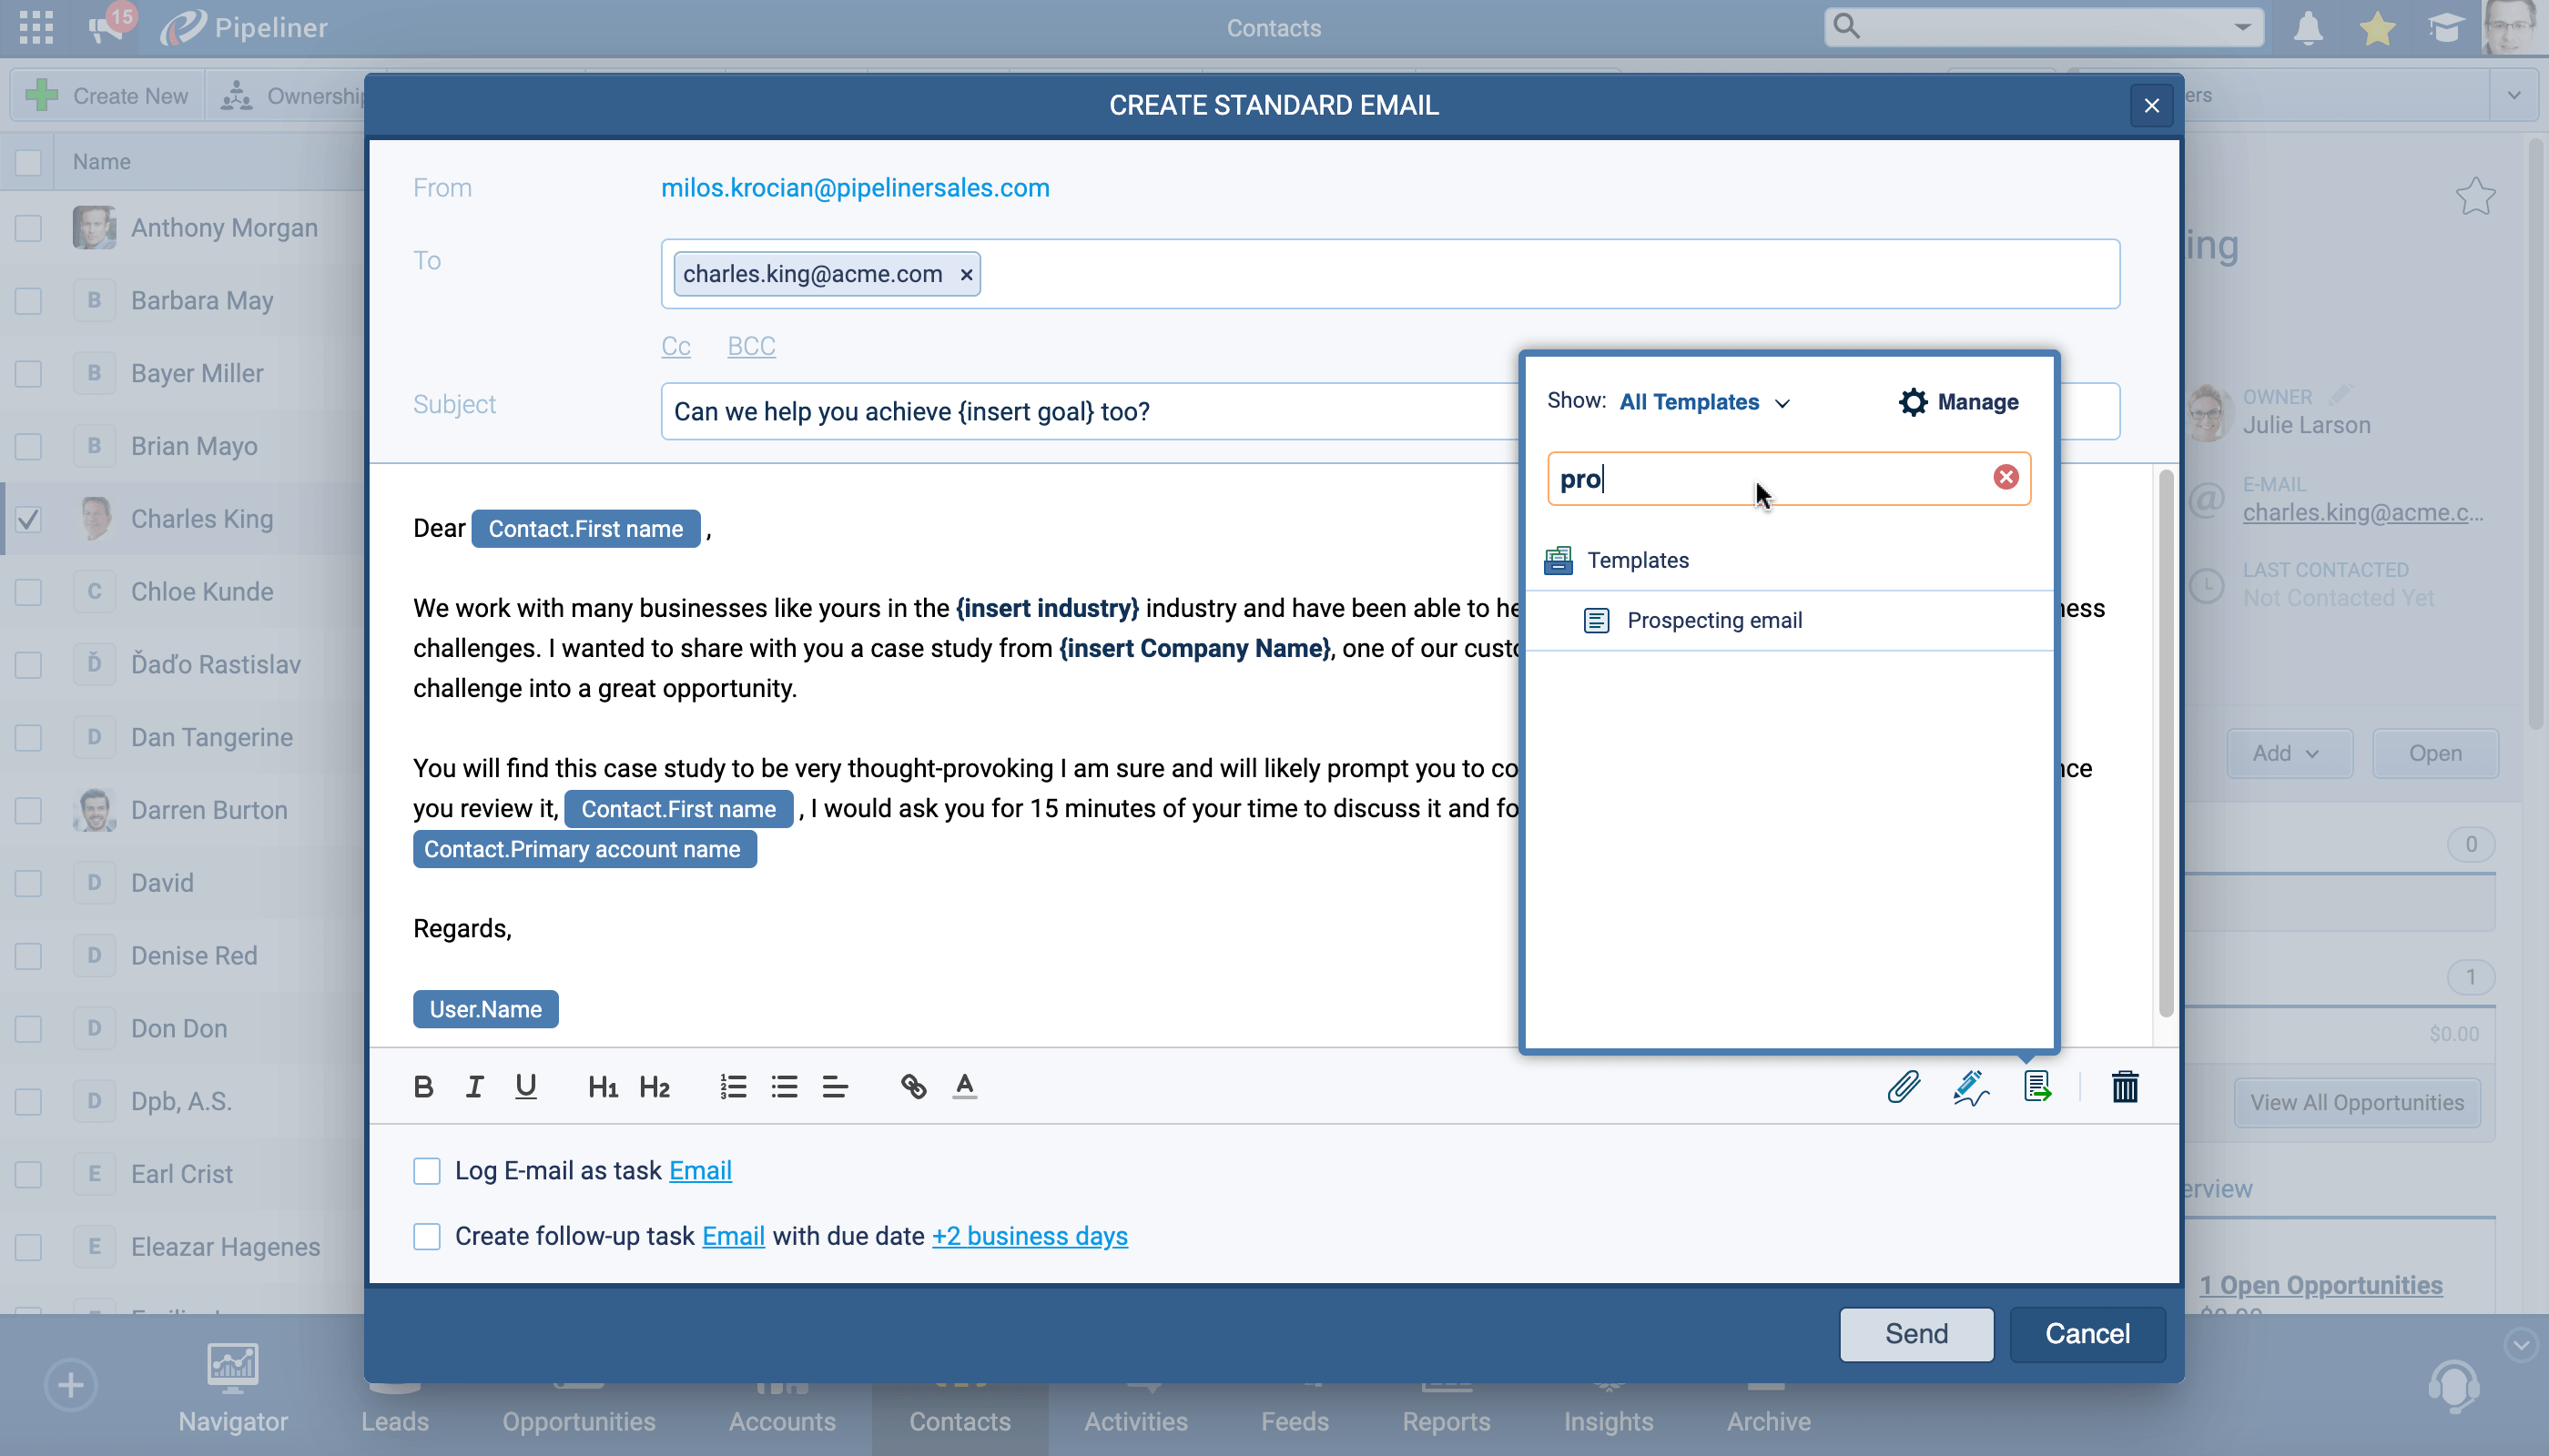Expand the All Templates filter dropdown
This screenshot has width=2549, height=1456.
click(x=1703, y=402)
